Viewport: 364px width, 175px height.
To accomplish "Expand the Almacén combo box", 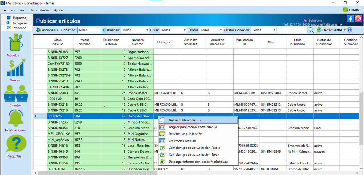I will coord(147,30).
